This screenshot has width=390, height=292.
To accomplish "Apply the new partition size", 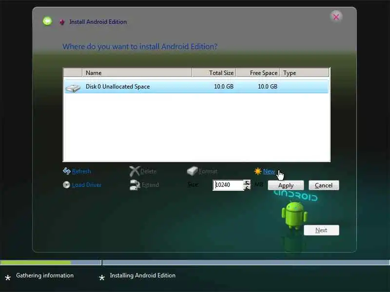I will tap(286, 185).
